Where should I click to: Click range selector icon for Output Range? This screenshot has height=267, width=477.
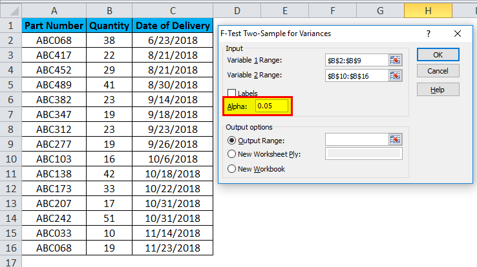395,139
